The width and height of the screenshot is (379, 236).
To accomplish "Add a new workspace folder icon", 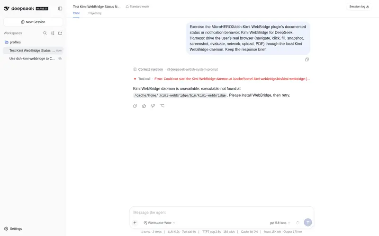I will pyautogui.click(x=60, y=33).
